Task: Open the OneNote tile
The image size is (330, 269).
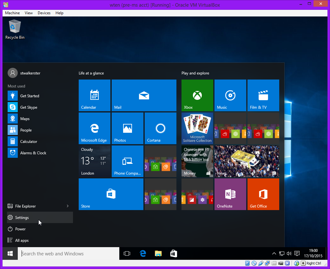Action: [230, 194]
